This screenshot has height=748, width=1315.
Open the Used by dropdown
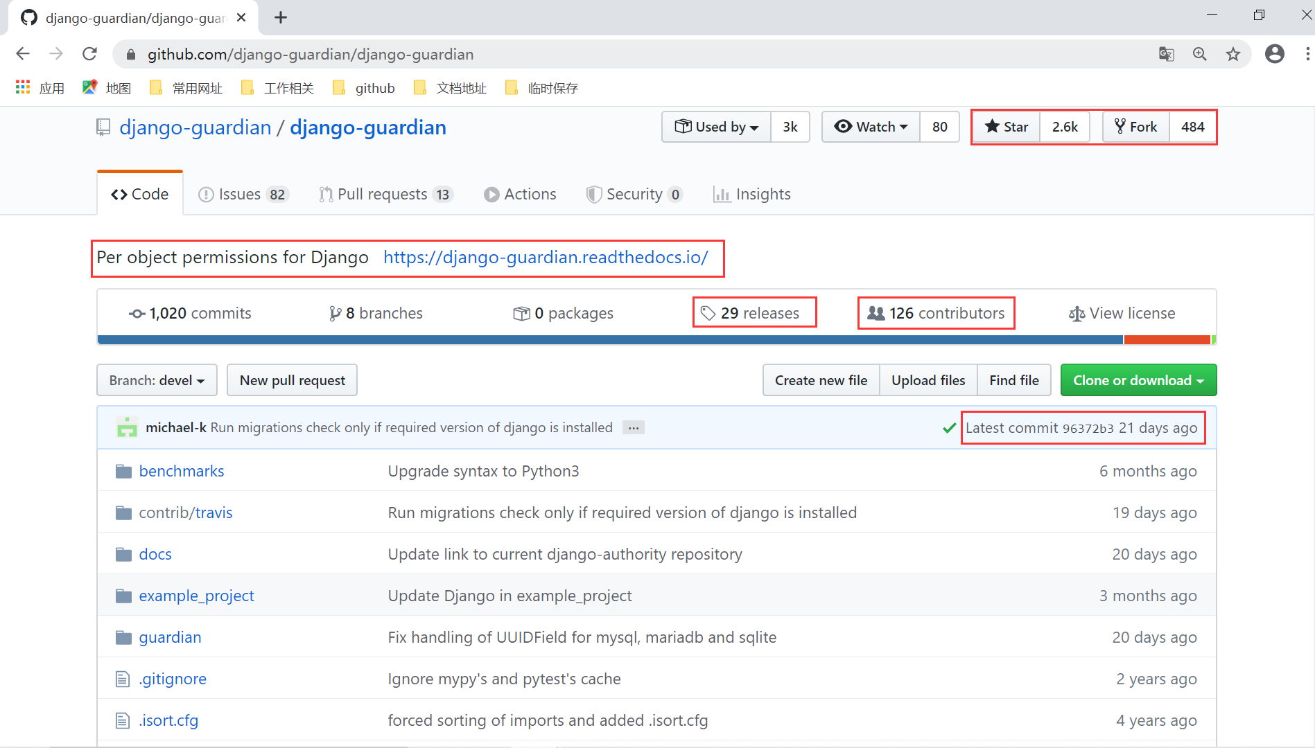[716, 127]
